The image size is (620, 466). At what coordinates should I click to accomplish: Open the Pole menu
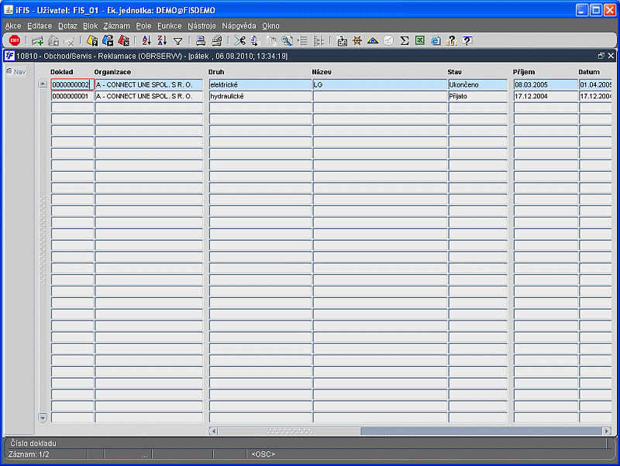point(143,26)
